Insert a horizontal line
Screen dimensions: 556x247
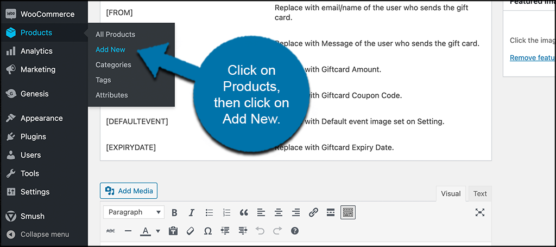[128, 231]
